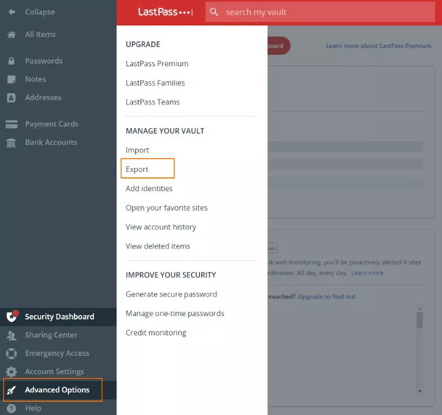
Task: Select Payment Cards in the sidebar
Action: pyautogui.click(x=50, y=124)
